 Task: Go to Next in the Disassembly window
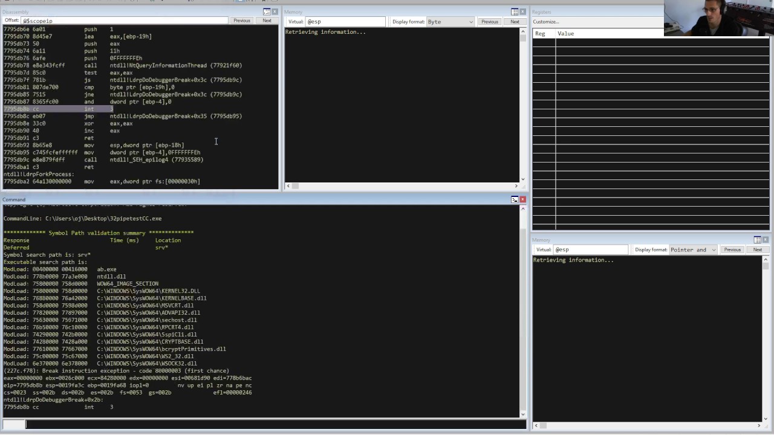[267, 21]
